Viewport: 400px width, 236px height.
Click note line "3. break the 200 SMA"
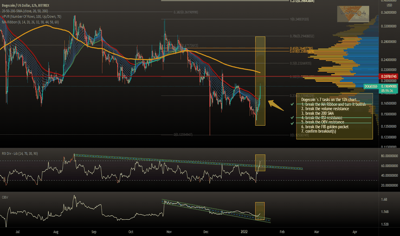(x=317, y=113)
